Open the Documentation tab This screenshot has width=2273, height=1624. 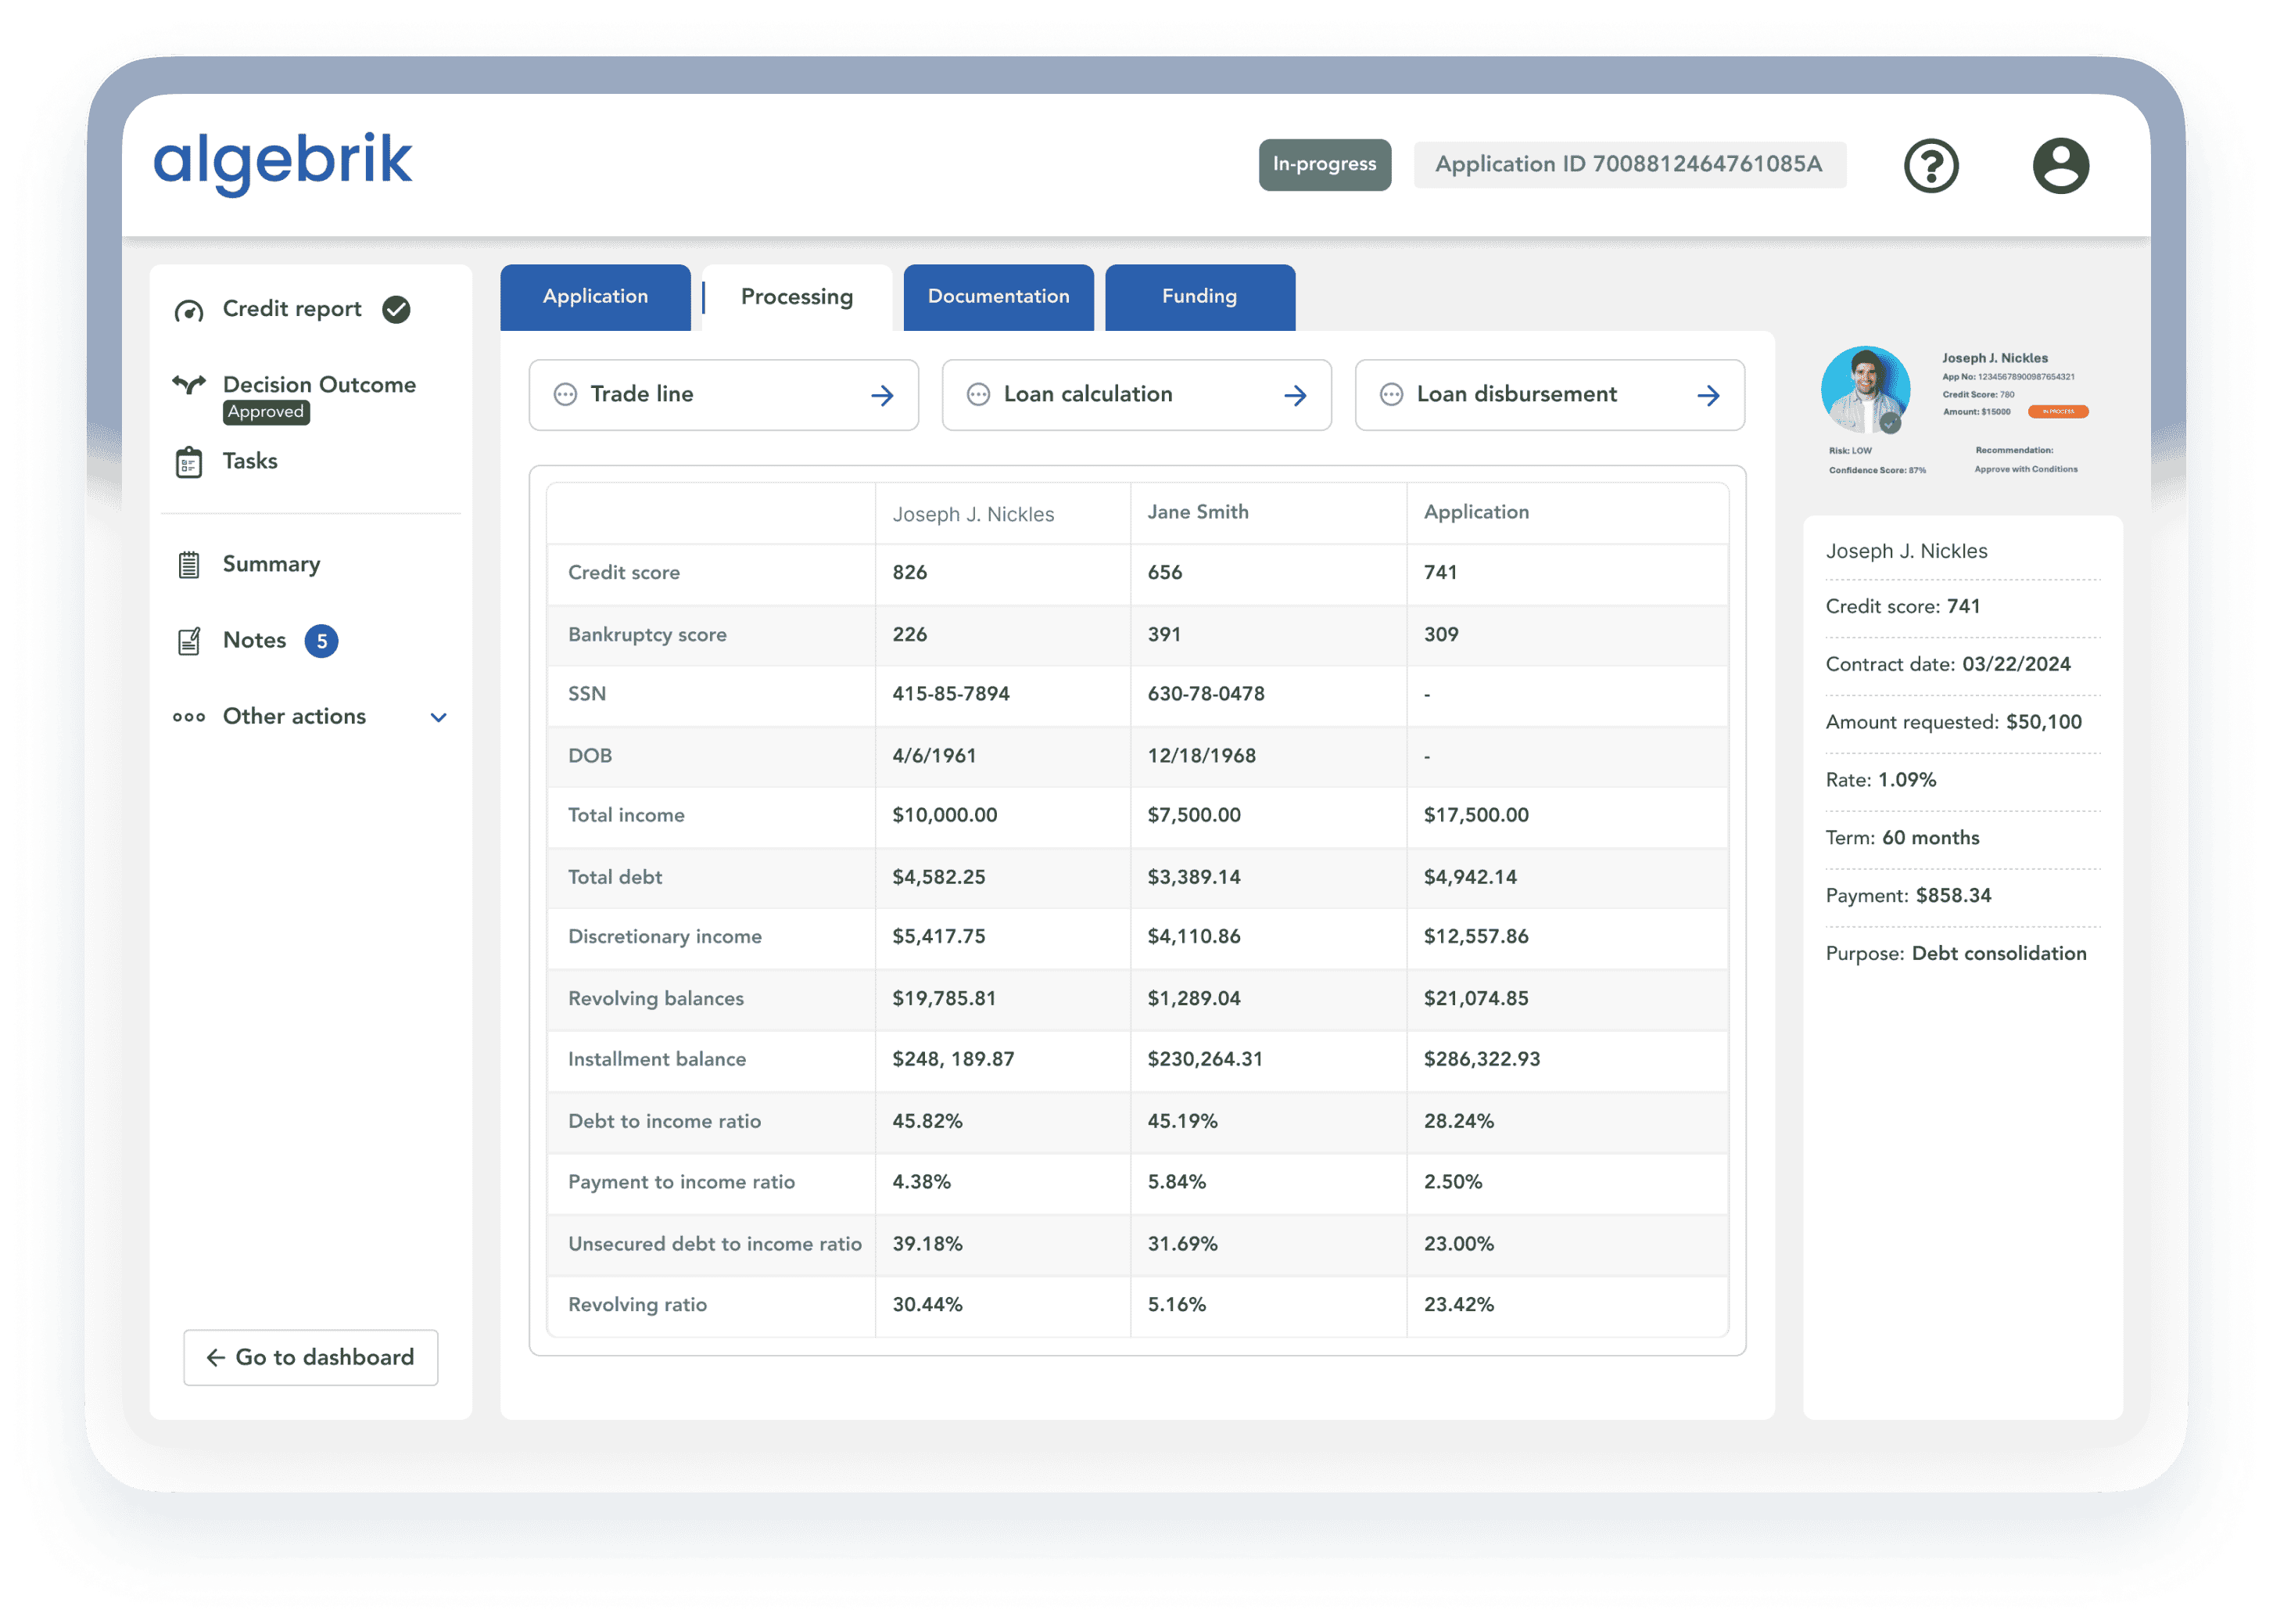click(998, 297)
